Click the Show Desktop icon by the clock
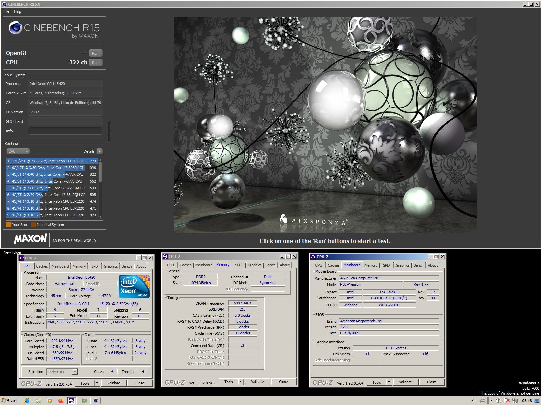Screen dimensions: 541x405 [x=537, y=401]
